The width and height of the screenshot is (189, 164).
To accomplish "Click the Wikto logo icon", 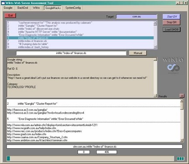I will pos(173,68).
